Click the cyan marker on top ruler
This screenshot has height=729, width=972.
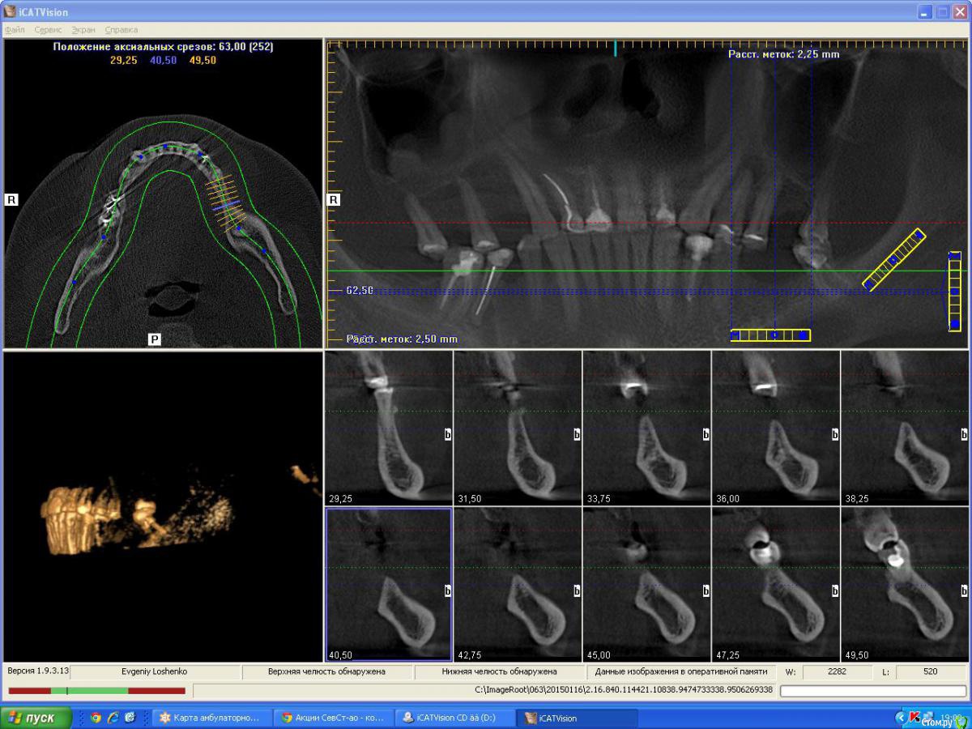point(616,48)
